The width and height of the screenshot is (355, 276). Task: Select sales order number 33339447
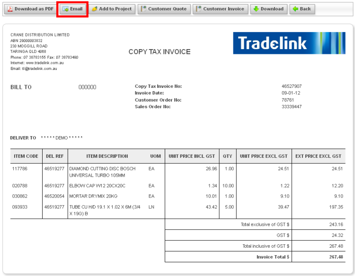click(x=292, y=107)
